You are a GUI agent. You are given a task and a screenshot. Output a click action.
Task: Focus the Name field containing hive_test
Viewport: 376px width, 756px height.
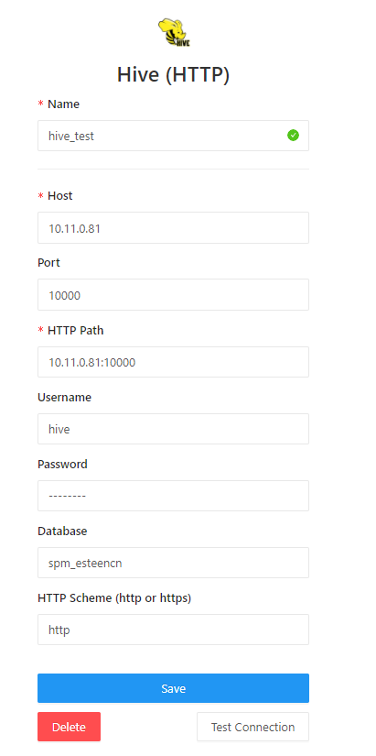[173, 136]
